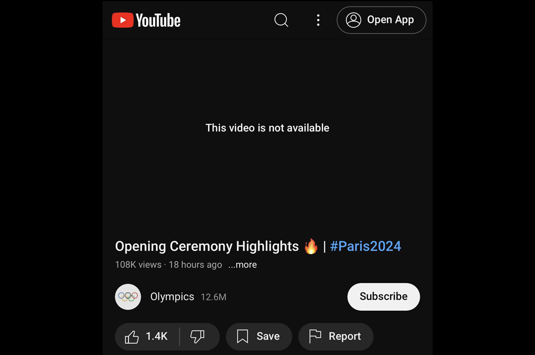Expand the description with ...more

(242, 265)
